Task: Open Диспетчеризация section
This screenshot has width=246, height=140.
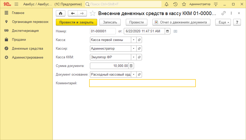Action: click(25, 31)
